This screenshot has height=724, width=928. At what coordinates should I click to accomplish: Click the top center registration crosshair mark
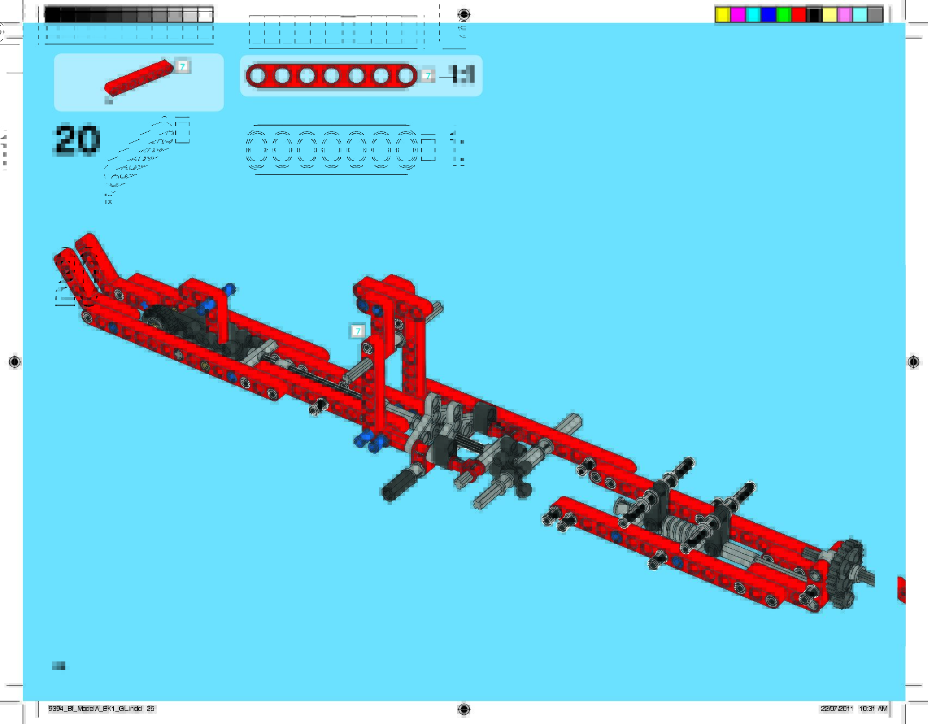[x=464, y=14]
